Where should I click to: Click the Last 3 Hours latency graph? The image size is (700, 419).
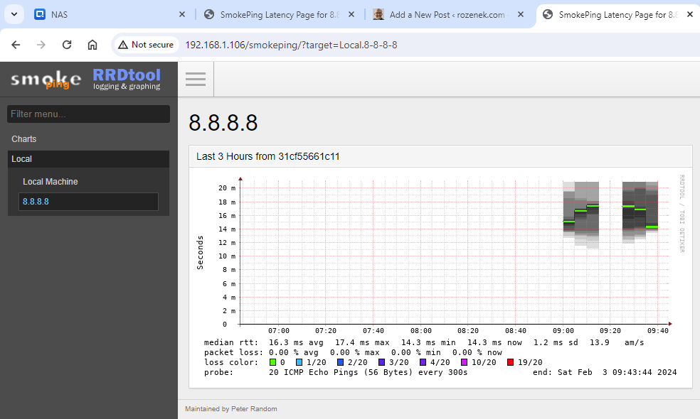pyautogui.click(x=440, y=276)
